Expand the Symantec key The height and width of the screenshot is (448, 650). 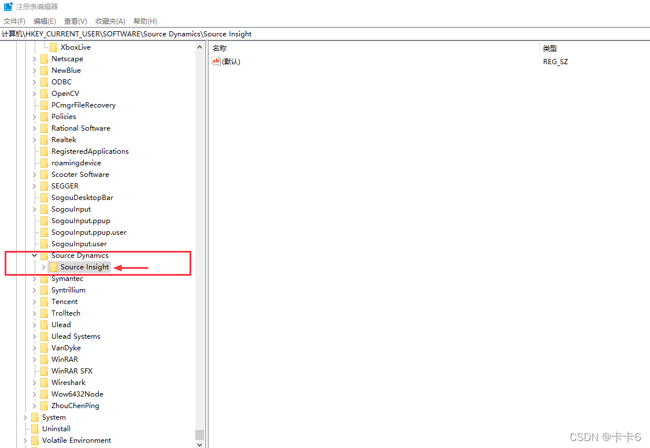(35, 279)
